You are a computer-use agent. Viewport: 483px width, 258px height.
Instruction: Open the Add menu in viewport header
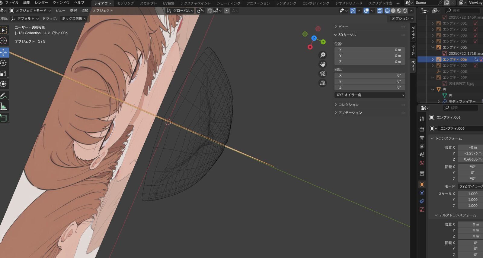point(85,11)
